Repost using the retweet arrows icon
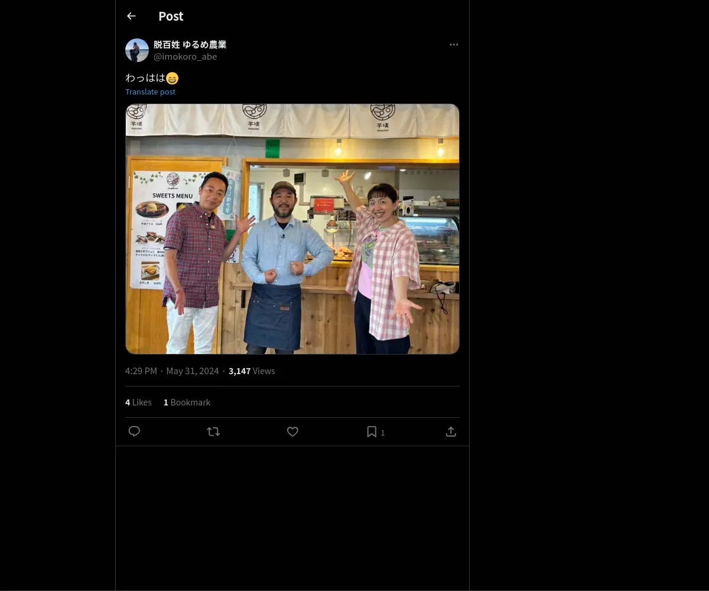Viewport: 709px width, 591px height. click(x=213, y=432)
